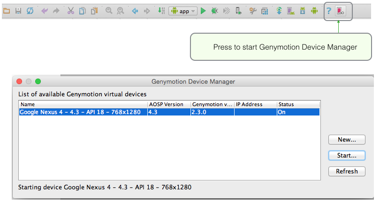Copy selection with the two-documents icon
The width and height of the screenshot is (380, 209).
point(83,11)
